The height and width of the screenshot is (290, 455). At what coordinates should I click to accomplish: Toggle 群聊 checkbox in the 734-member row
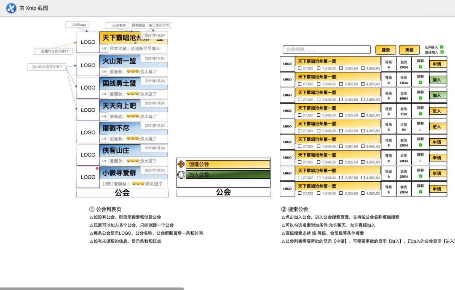[x=420, y=114]
